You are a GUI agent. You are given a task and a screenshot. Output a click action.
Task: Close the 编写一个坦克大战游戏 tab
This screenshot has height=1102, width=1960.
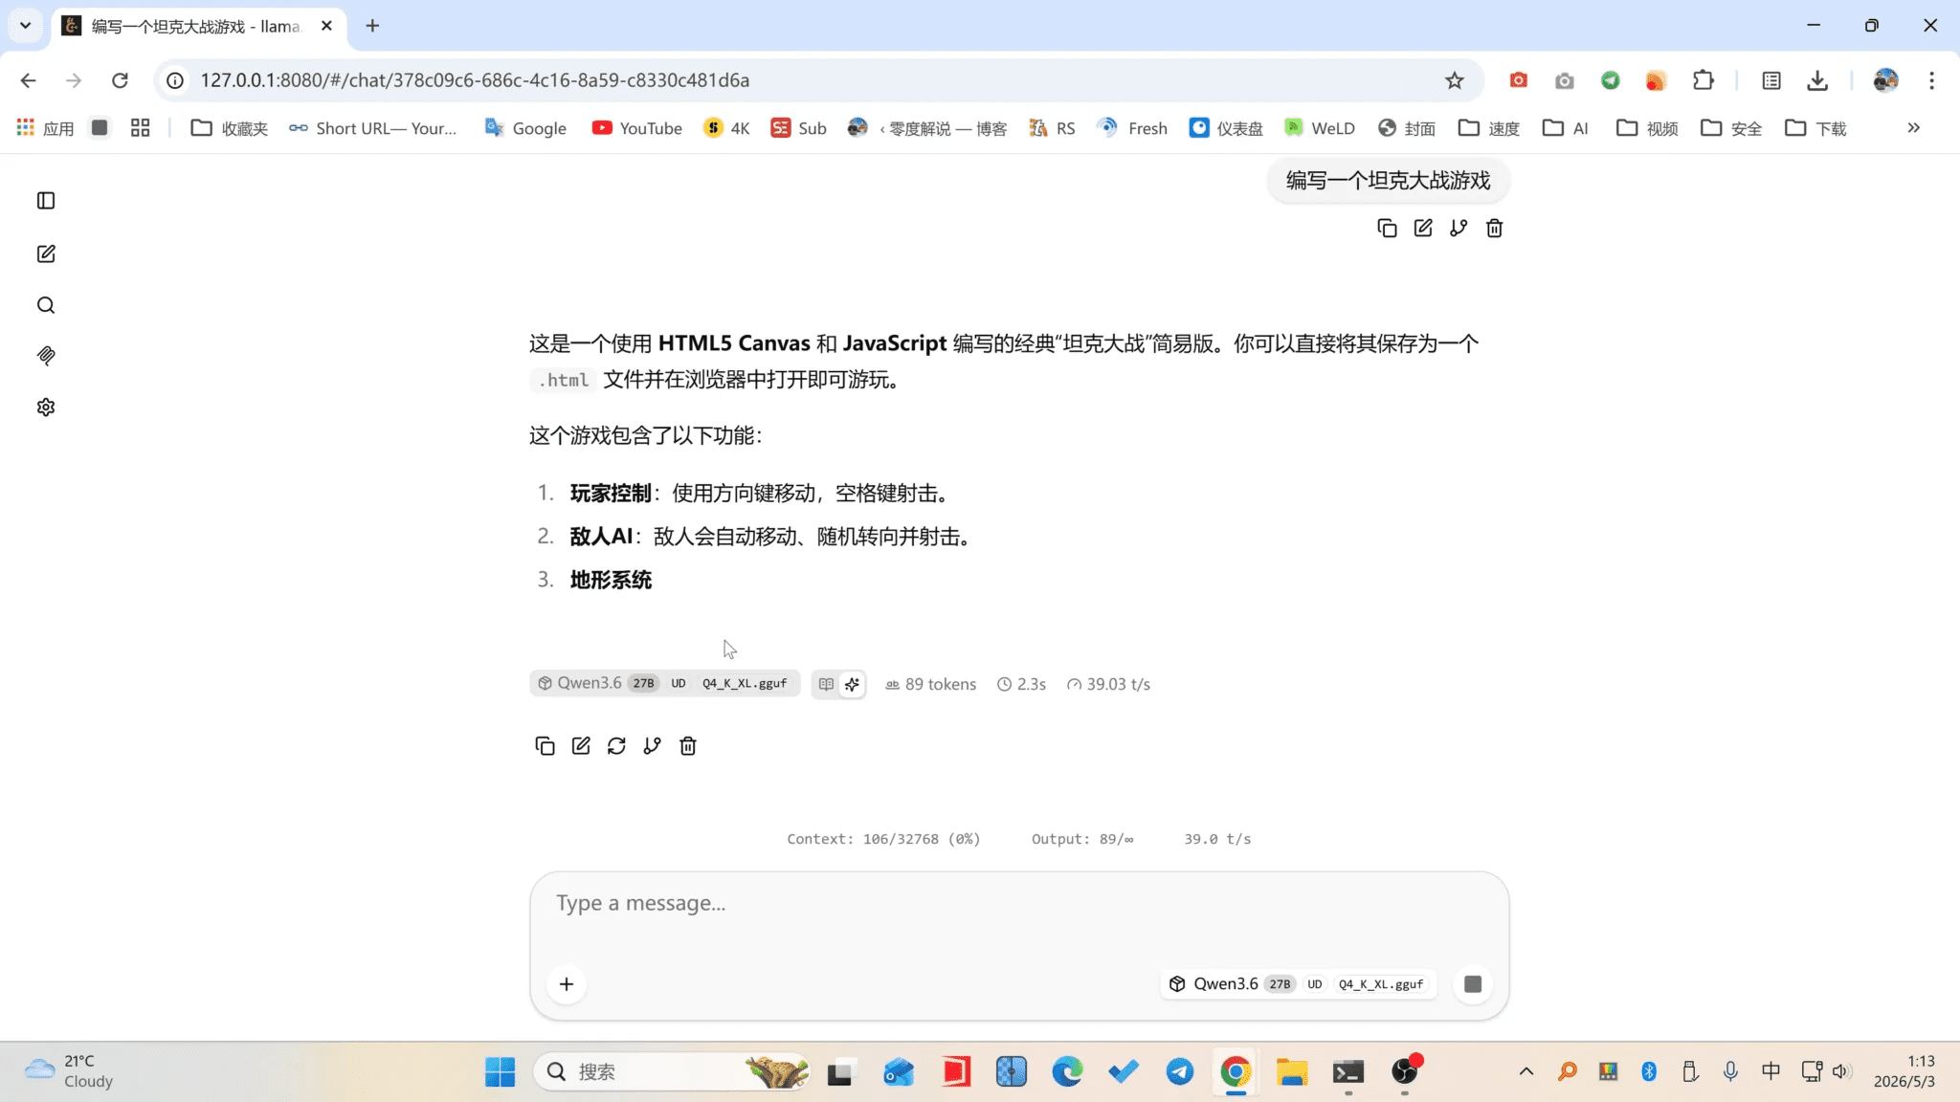[326, 26]
